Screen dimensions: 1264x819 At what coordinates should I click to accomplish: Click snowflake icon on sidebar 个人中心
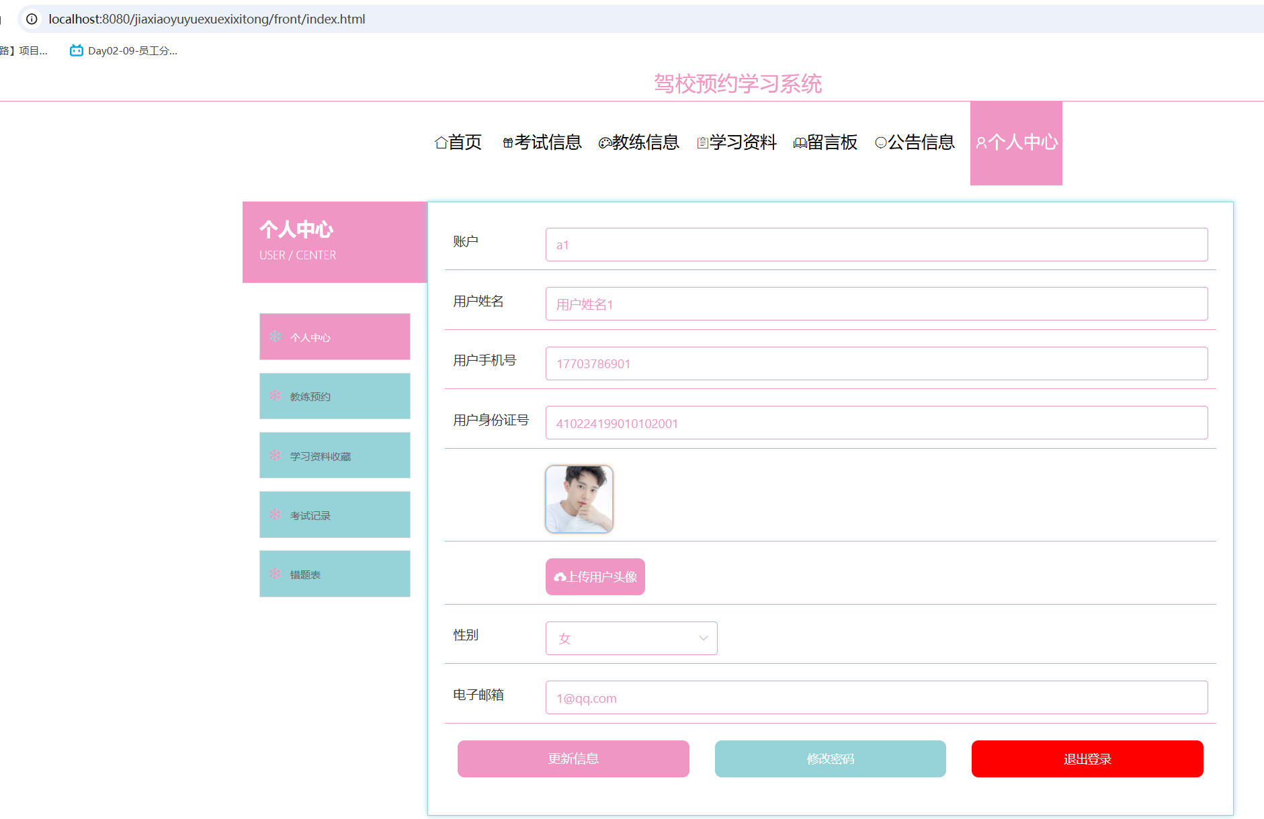point(275,337)
